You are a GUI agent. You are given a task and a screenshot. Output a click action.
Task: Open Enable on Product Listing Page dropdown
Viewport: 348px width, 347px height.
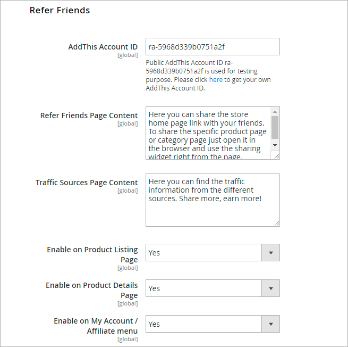[204, 253]
